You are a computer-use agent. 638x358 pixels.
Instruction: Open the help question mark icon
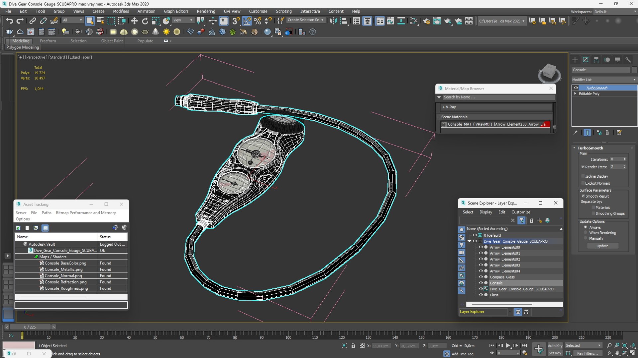[312, 32]
